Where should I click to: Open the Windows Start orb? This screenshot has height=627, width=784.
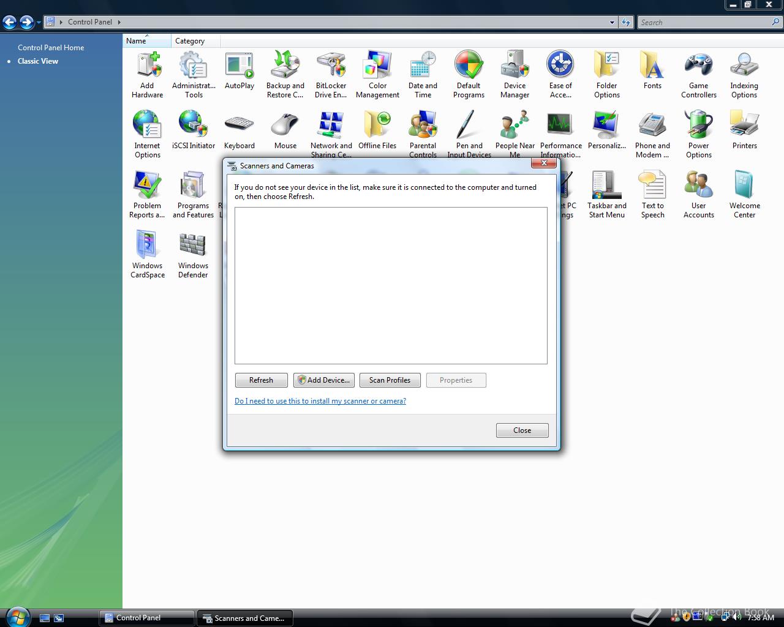coord(17,617)
